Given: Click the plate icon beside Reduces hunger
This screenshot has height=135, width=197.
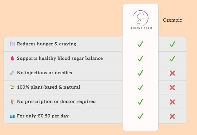Looking at the screenshot, I should point(12,44).
